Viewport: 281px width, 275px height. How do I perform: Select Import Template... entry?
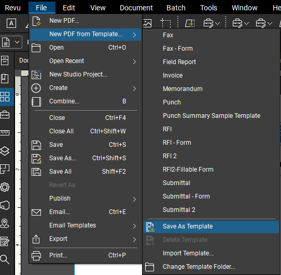pos(211,253)
